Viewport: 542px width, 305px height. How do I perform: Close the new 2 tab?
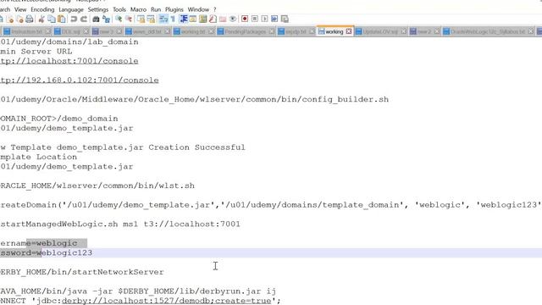pos(437,31)
